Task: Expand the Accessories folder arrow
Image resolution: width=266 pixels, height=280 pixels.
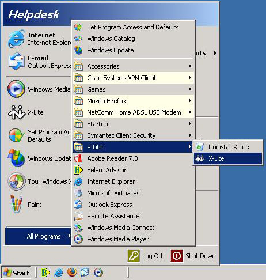Action: tap(190, 66)
